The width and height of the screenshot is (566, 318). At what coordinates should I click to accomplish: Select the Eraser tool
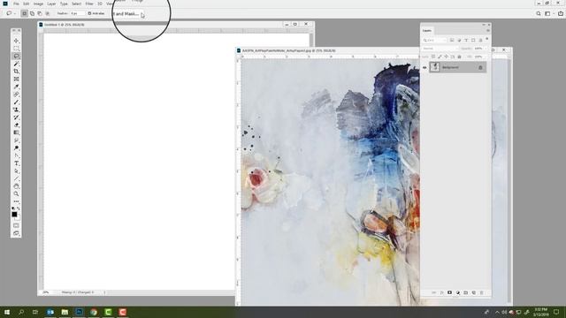click(16, 125)
